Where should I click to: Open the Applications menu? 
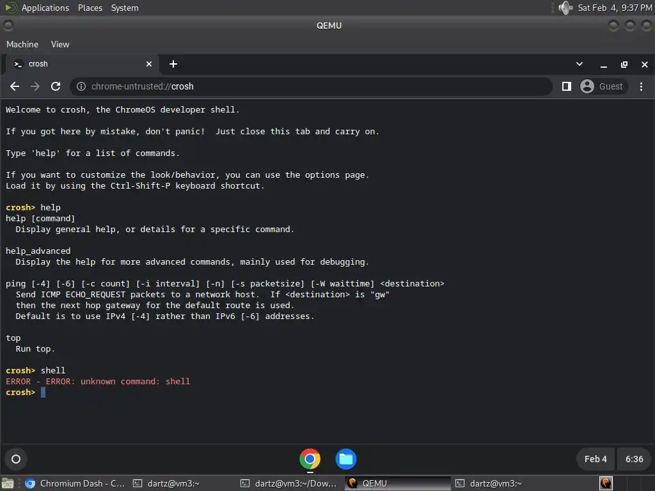coord(45,8)
